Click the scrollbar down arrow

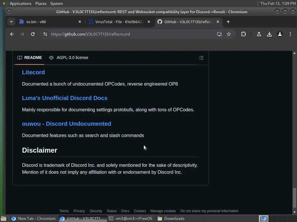pyautogui.click(x=294, y=212)
